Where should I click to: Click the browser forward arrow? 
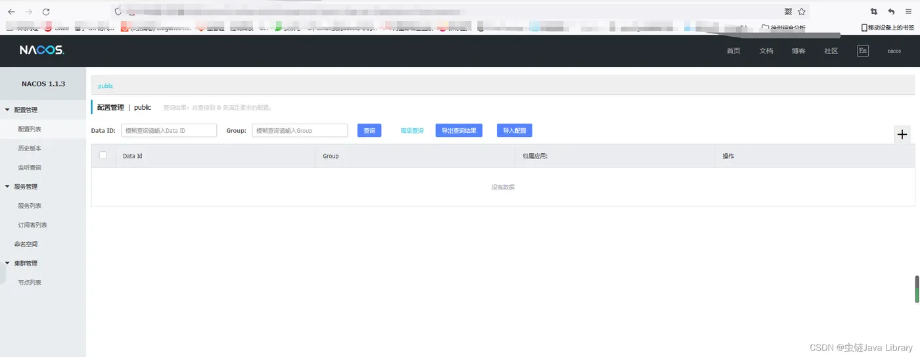tap(28, 12)
